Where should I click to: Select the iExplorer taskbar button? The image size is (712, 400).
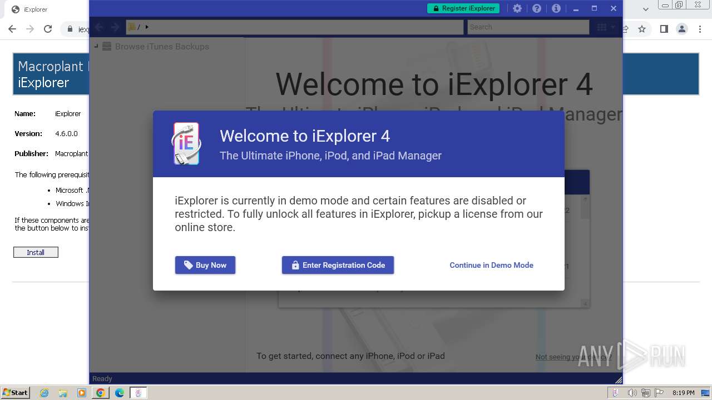tap(139, 393)
